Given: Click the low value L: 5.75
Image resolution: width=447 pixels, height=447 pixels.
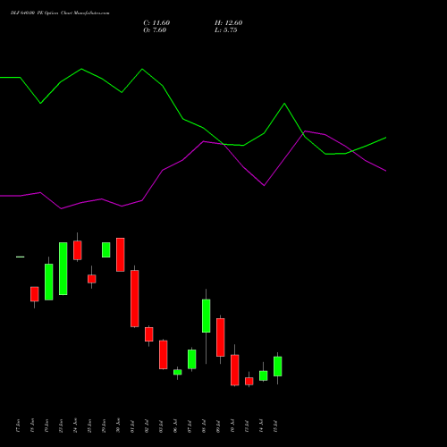Looking at the screenshot, I should (226, 30).
